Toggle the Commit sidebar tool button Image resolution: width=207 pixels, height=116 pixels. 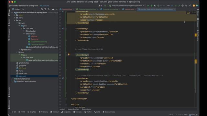(x=9, y=22)
